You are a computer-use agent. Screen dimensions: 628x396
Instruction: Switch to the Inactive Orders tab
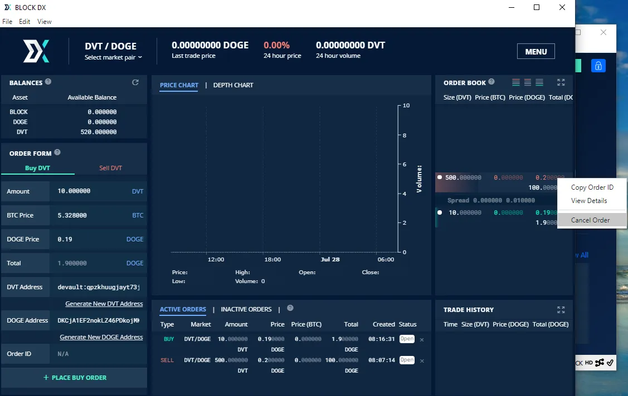(246, 309)
